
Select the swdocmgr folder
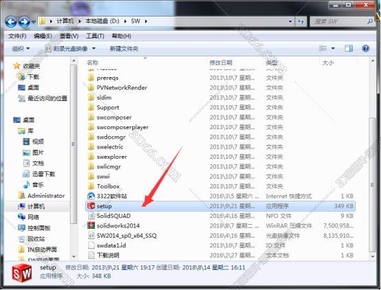pos(111,137)
